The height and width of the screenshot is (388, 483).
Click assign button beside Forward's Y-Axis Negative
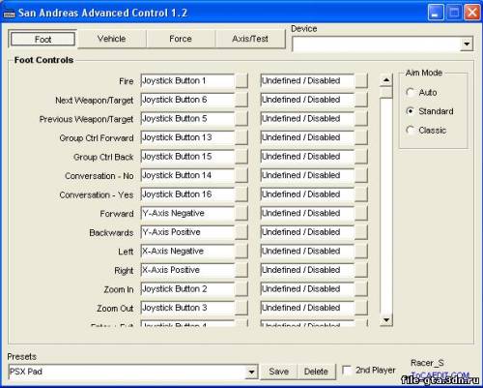point(241,213)
